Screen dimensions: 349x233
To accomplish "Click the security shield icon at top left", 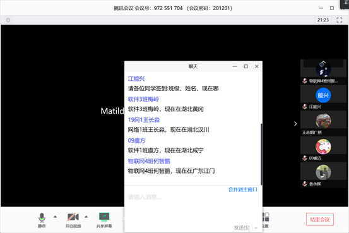I will pos(8,20).
